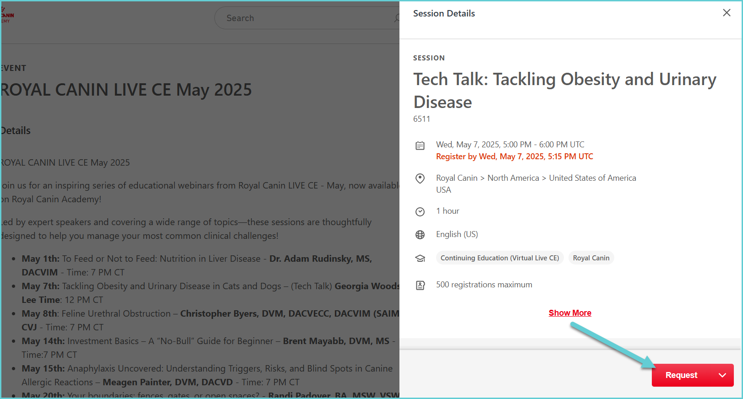Click the globe language icon

pos(420,235)
